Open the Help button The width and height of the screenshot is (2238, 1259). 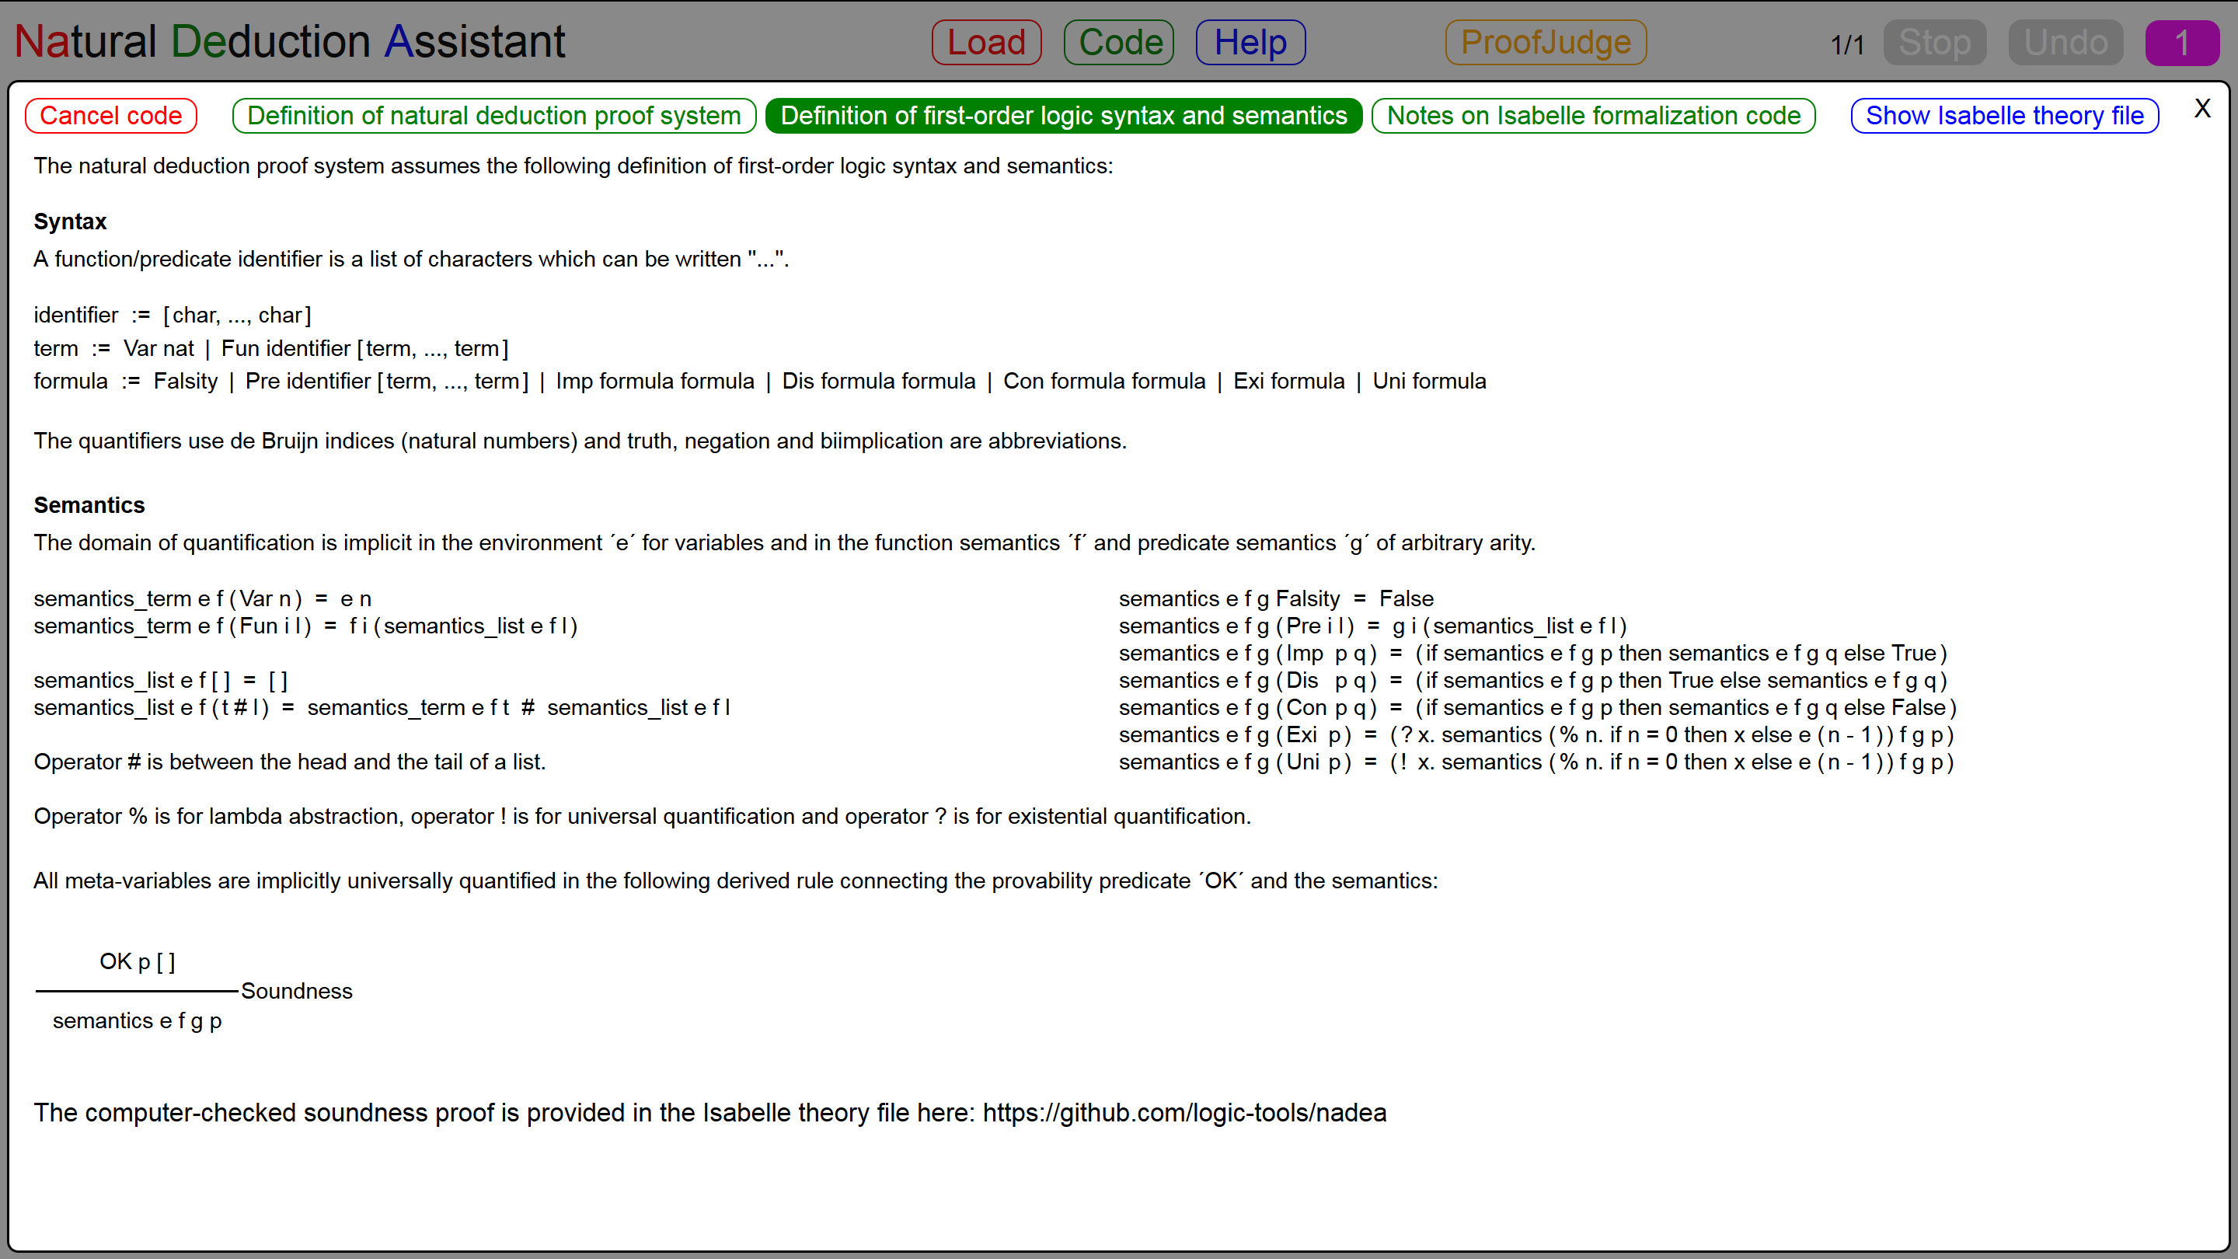click(1250, 43)
